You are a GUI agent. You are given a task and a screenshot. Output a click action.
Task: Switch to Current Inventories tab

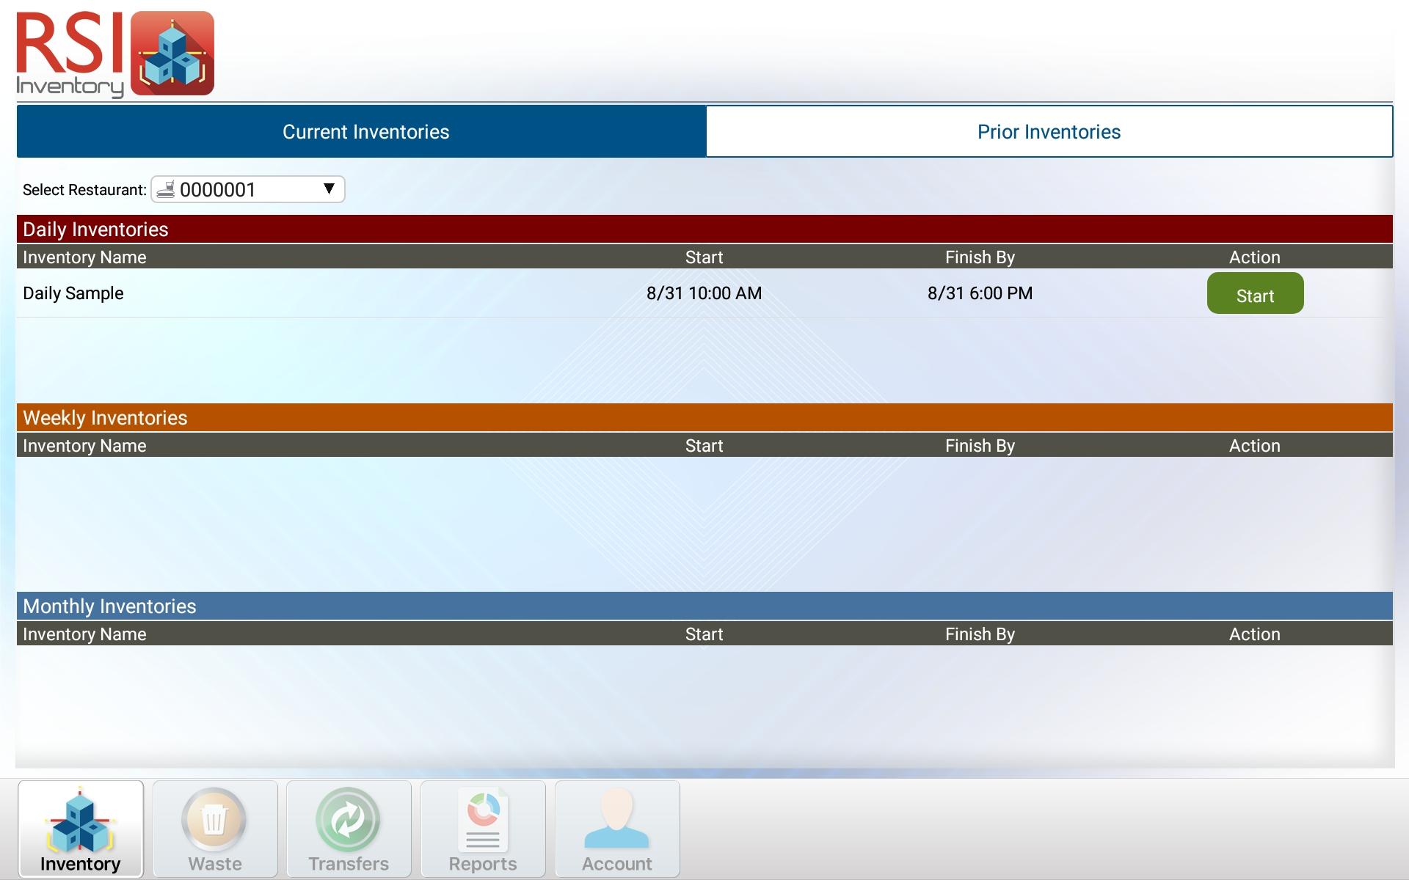point(361,131)
